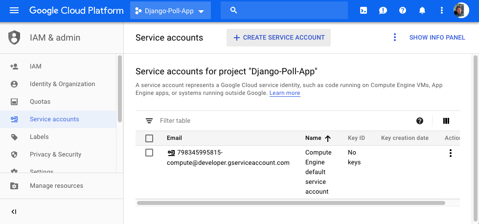Click the Privacy & Security shield icon
Viewport: 479px width, 224px height.
(14, 155)
